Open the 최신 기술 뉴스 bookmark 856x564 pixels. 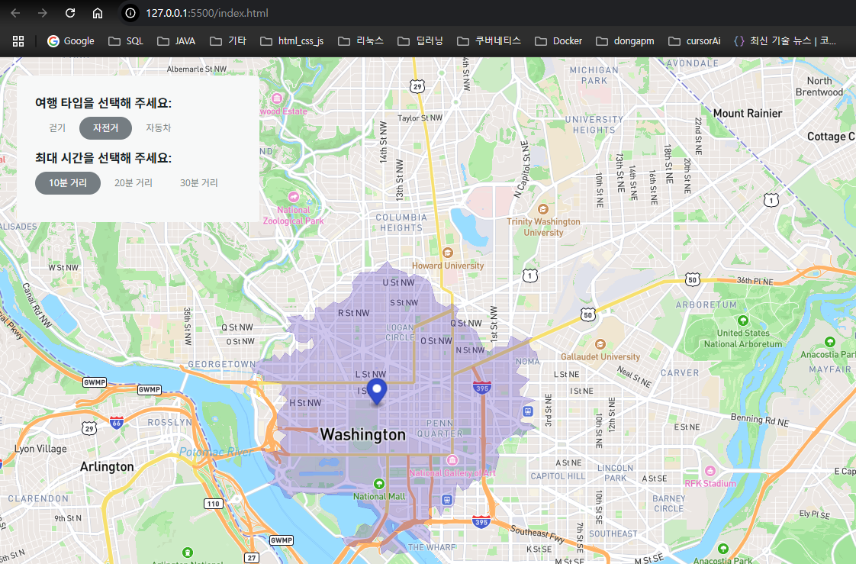[x=785, y=41]
